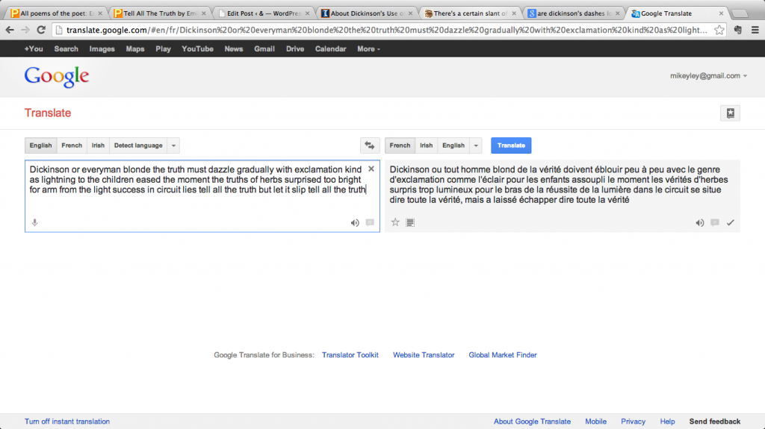Click the source text comment bubble icon

click(370, 222)
